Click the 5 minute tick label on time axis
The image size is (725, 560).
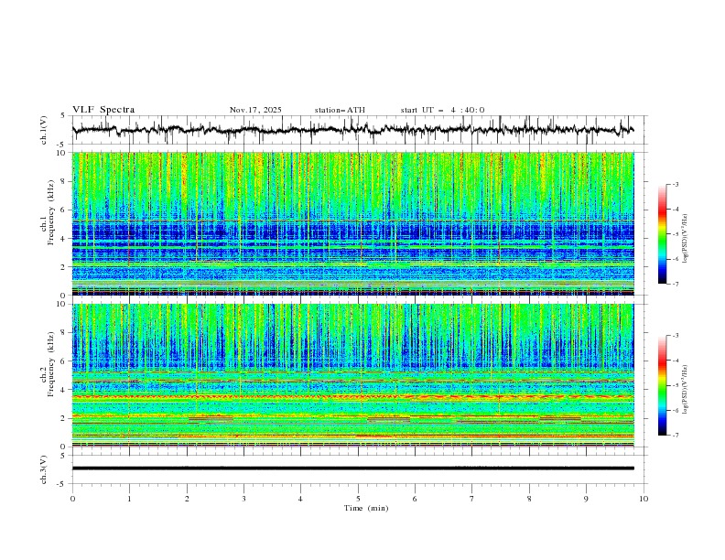[358, 499]
